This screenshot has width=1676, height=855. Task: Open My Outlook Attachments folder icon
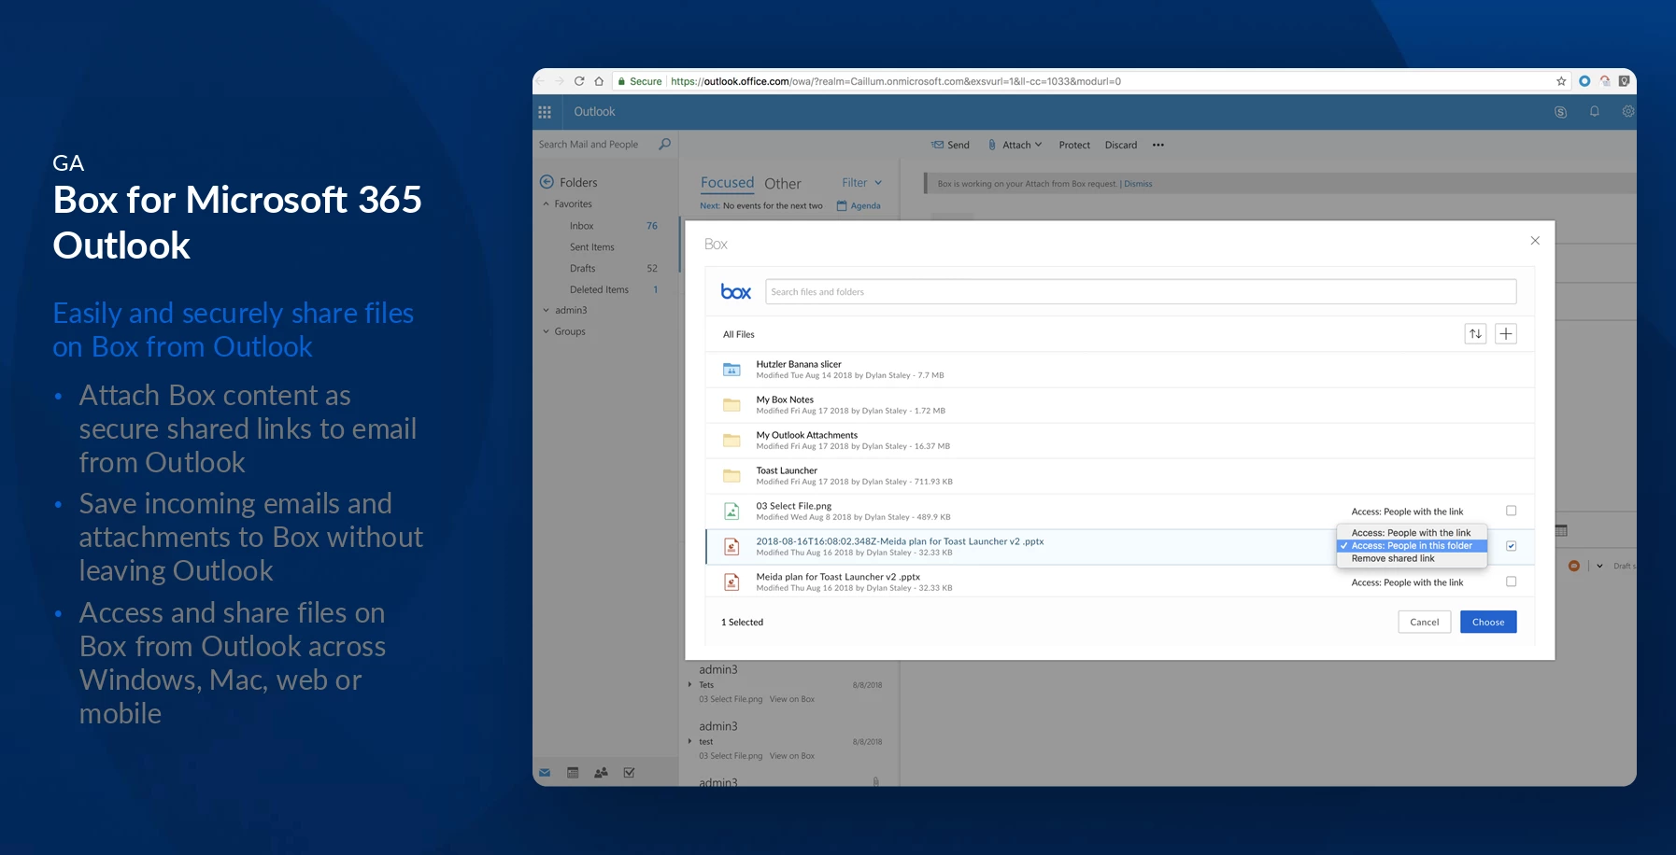(731, 441)
